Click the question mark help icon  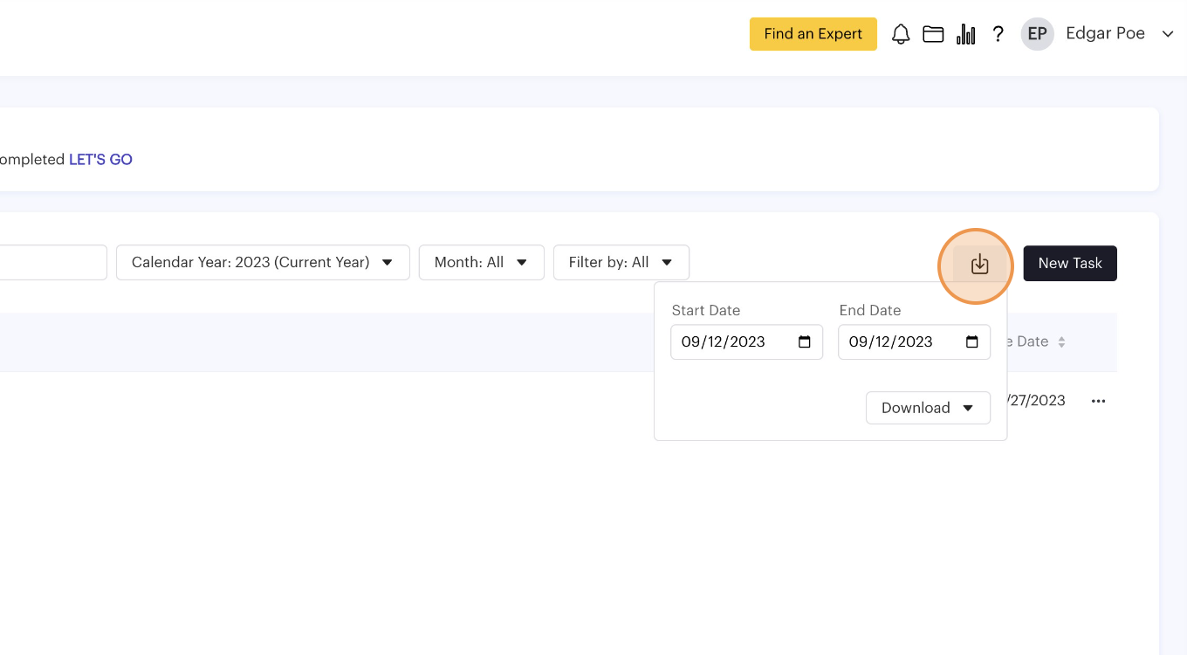998,34
